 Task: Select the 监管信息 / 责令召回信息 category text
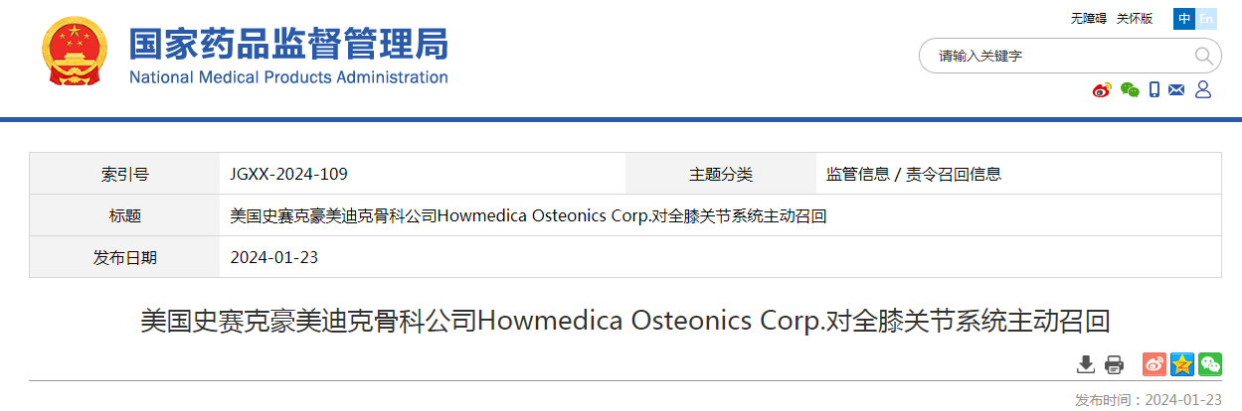point(914,174)
